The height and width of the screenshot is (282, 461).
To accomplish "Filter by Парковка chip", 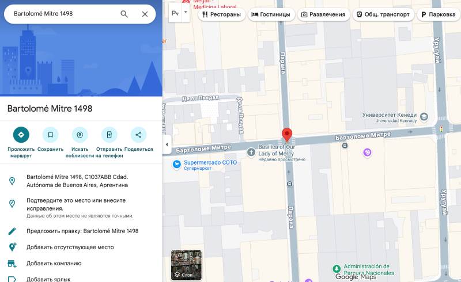I will click(x=439, y=14).
